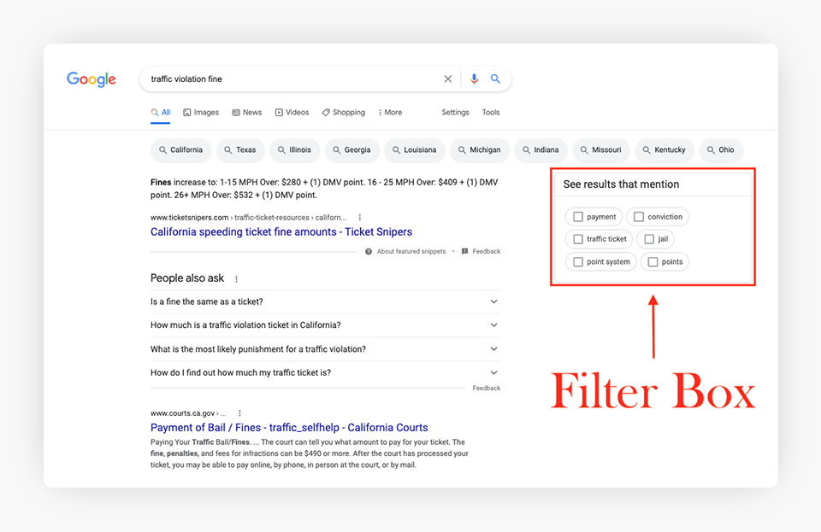Open the More search options dropdown
The width and height of the screenshot is (821, 532).
coord(390,113)
